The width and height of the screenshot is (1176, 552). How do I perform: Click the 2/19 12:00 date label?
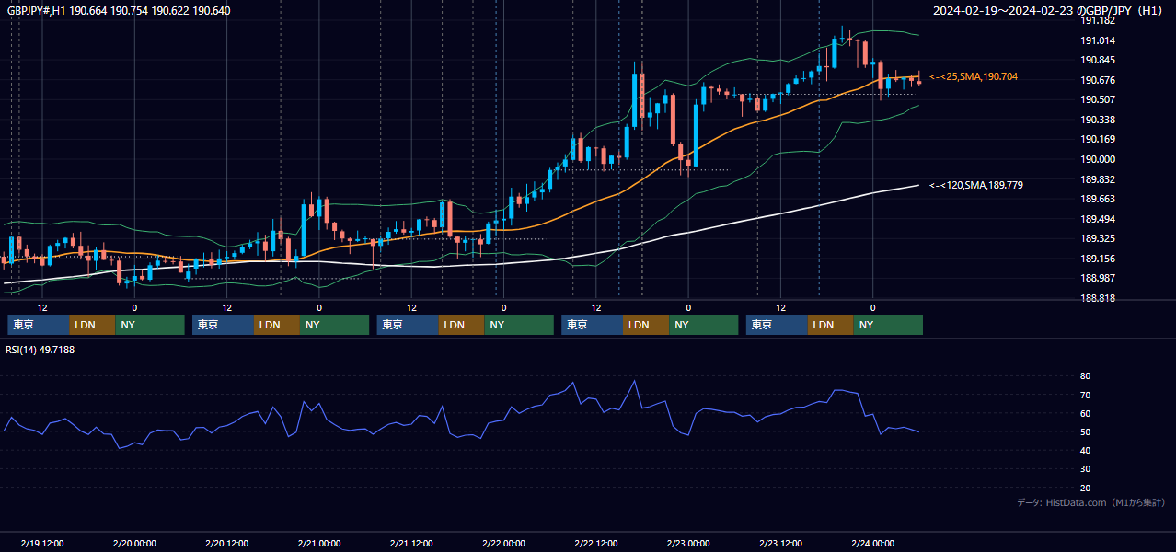point(42,543)
